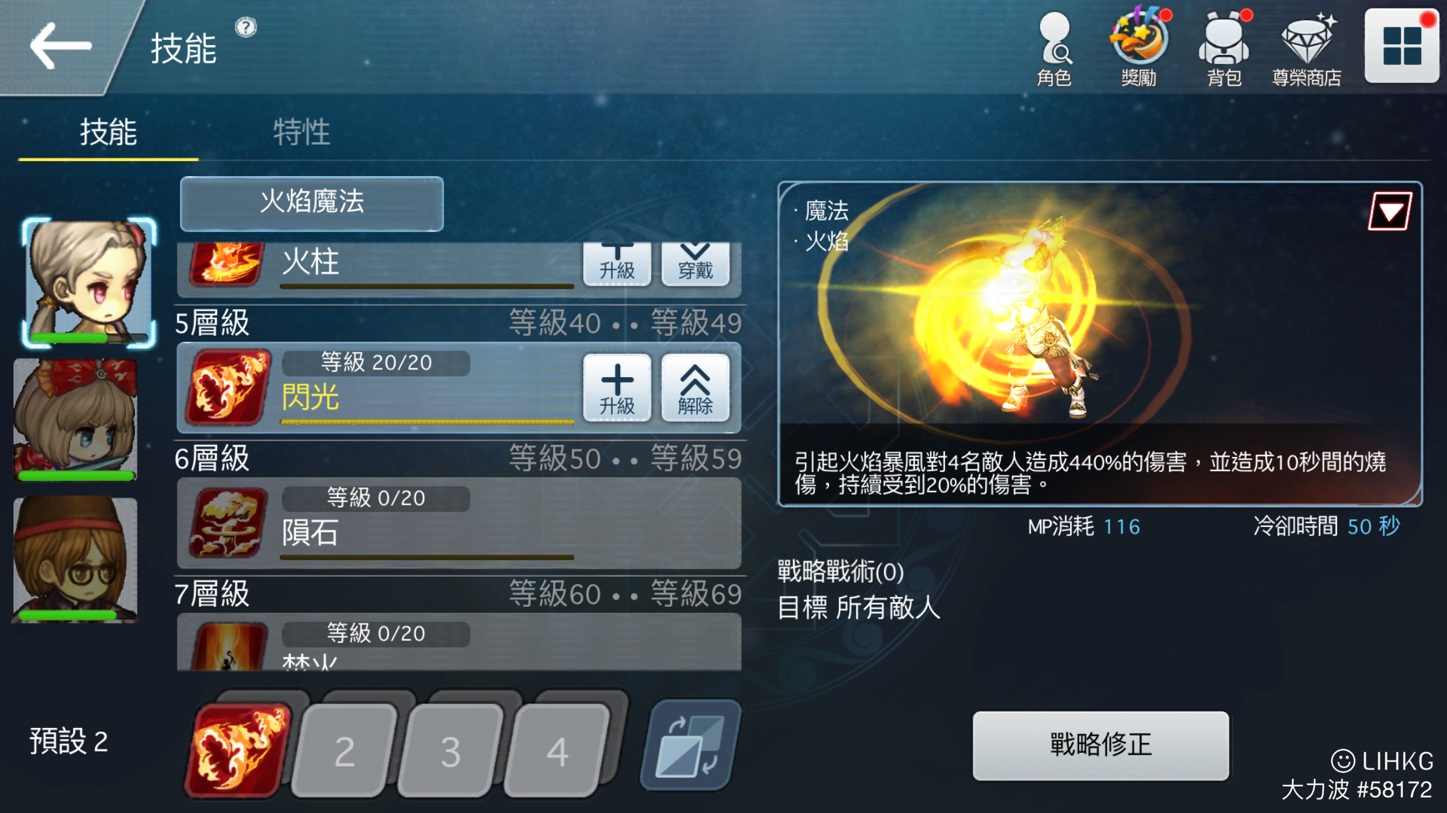
Task: Select the 技能 tab
Action: pos(108,132)
